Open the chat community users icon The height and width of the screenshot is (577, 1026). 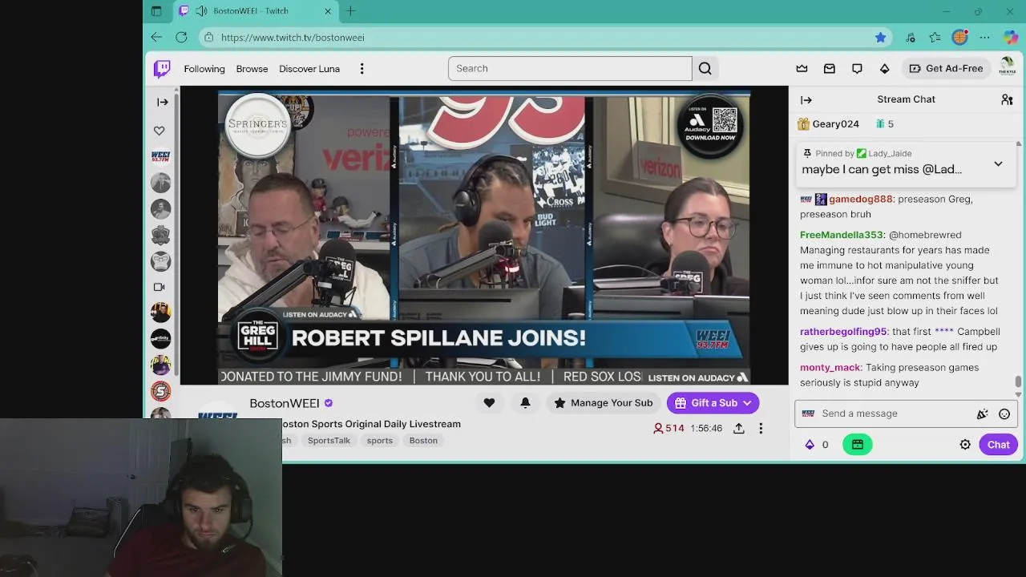[1007, 99]
